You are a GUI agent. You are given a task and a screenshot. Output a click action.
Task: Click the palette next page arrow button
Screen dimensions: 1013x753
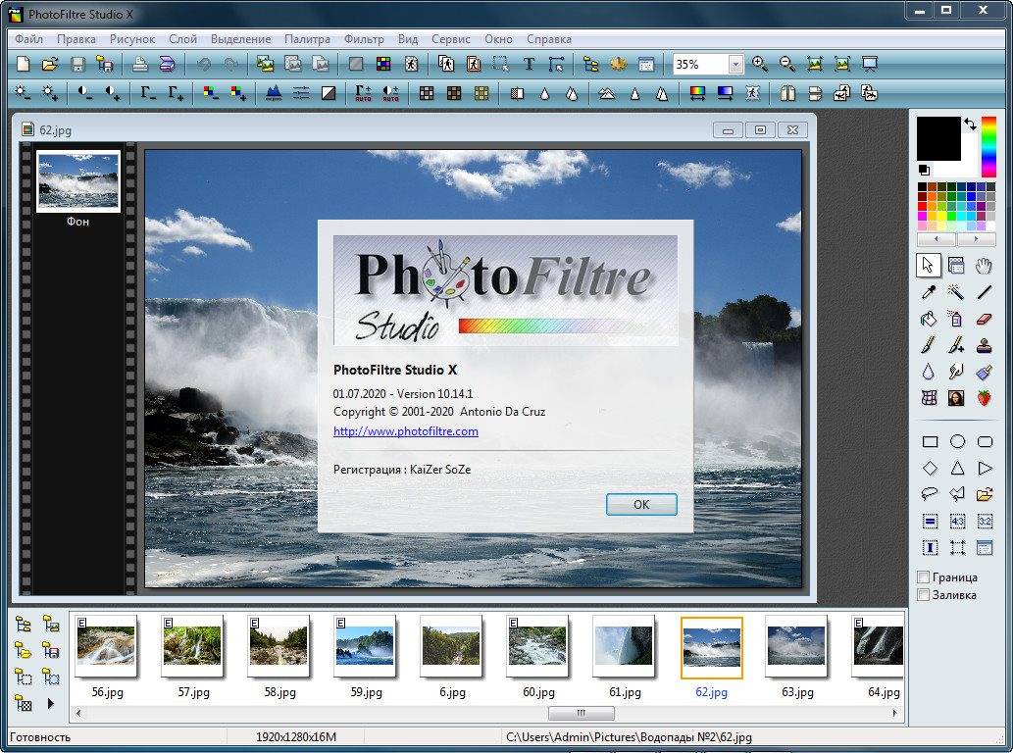[x=976, y=239]
